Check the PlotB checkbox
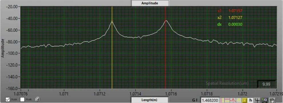Viewport: 283px width, 103px height. [22, 99]
